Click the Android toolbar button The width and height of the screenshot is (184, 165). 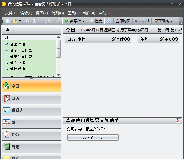tap(142, 21)
